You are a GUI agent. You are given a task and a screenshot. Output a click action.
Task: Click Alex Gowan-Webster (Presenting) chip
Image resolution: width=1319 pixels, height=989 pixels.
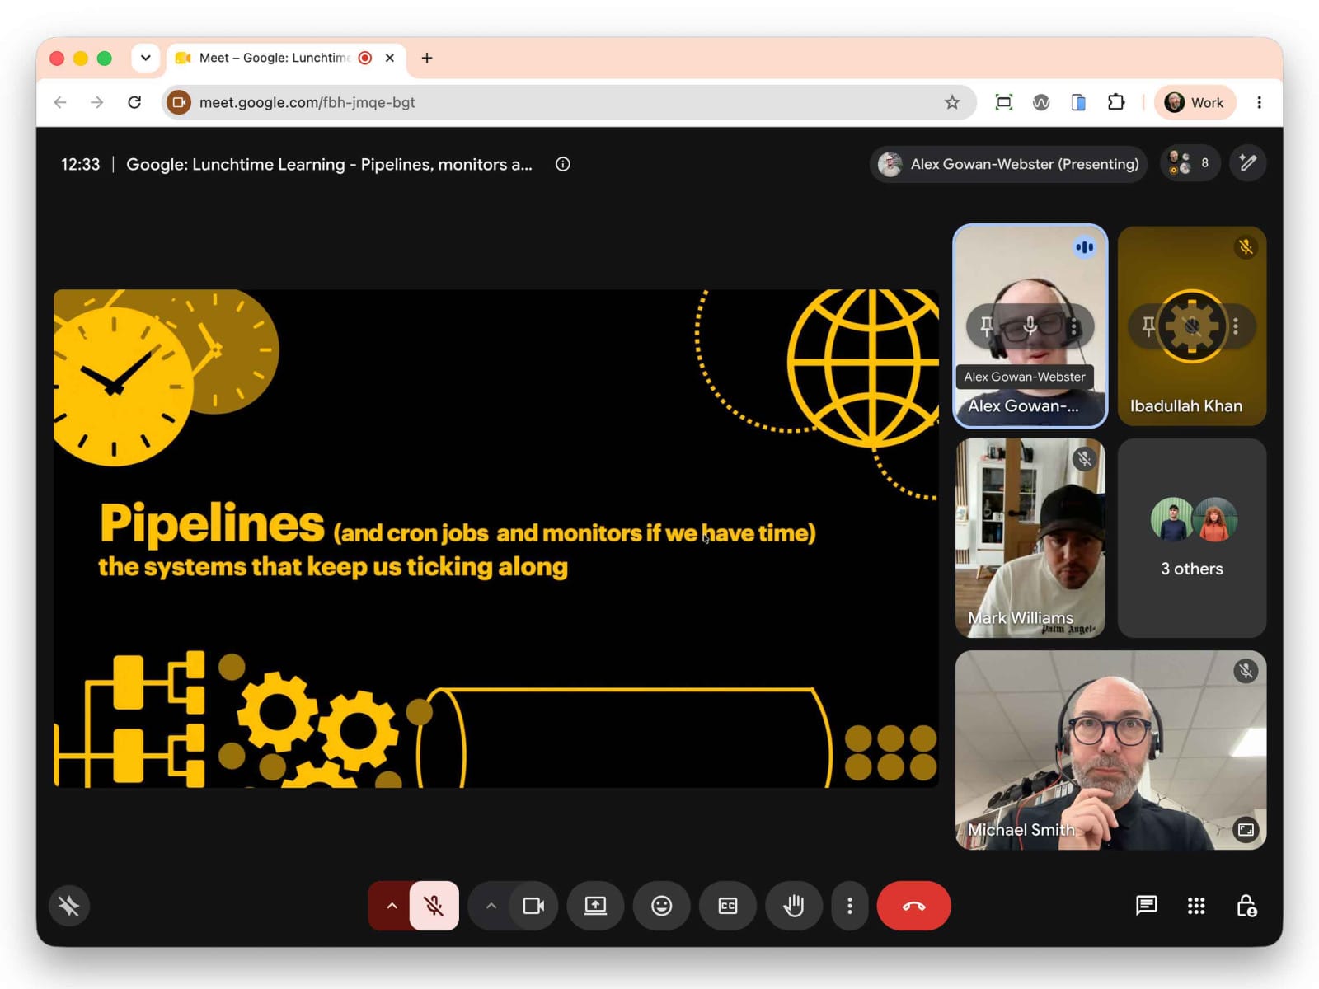1008,164
